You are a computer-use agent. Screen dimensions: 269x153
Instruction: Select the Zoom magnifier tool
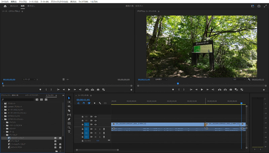point(69,127)
